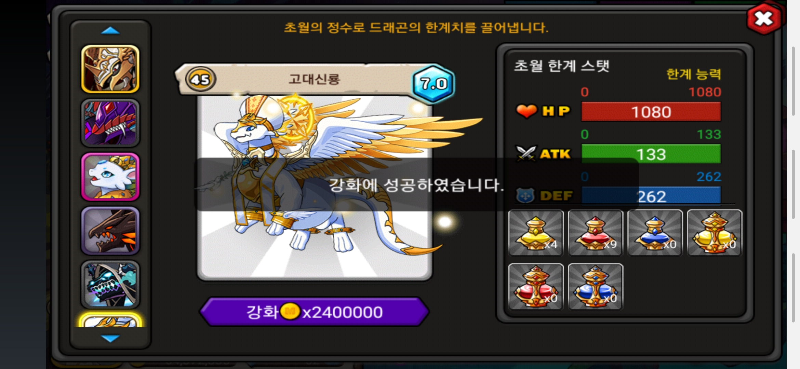Select the large red potion x0
800x369 pixels.
point(536,287)
